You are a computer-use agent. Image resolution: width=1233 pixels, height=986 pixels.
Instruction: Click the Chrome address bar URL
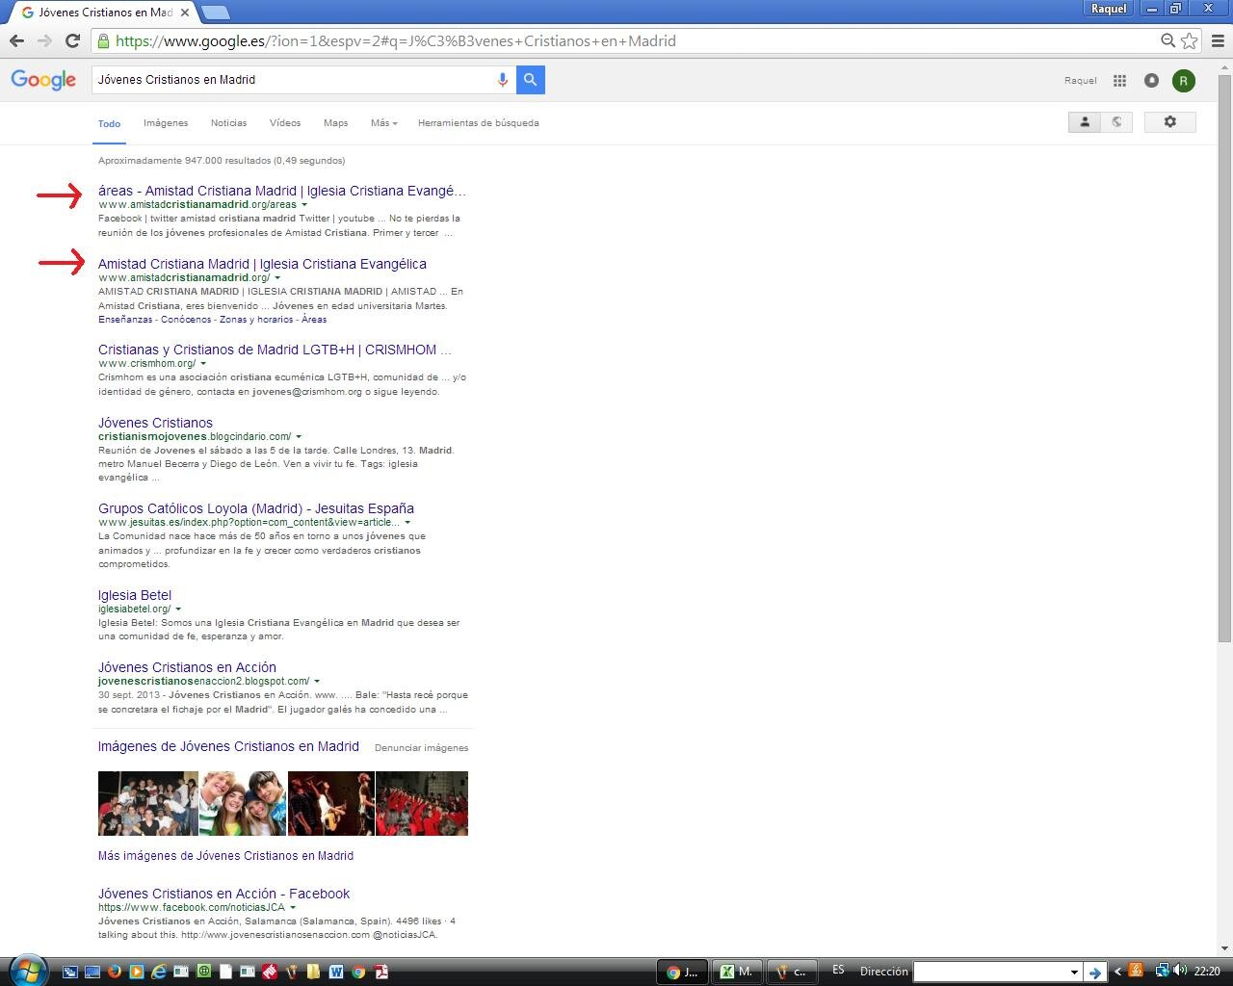(x=396, y=41)
